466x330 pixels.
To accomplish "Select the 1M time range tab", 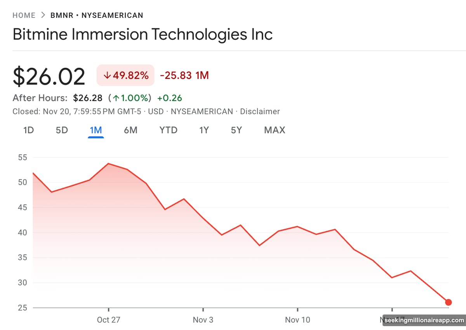I will [96, 130].
